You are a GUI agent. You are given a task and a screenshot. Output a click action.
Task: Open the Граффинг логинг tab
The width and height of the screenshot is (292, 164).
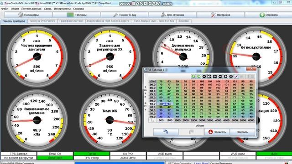(71, 21)
